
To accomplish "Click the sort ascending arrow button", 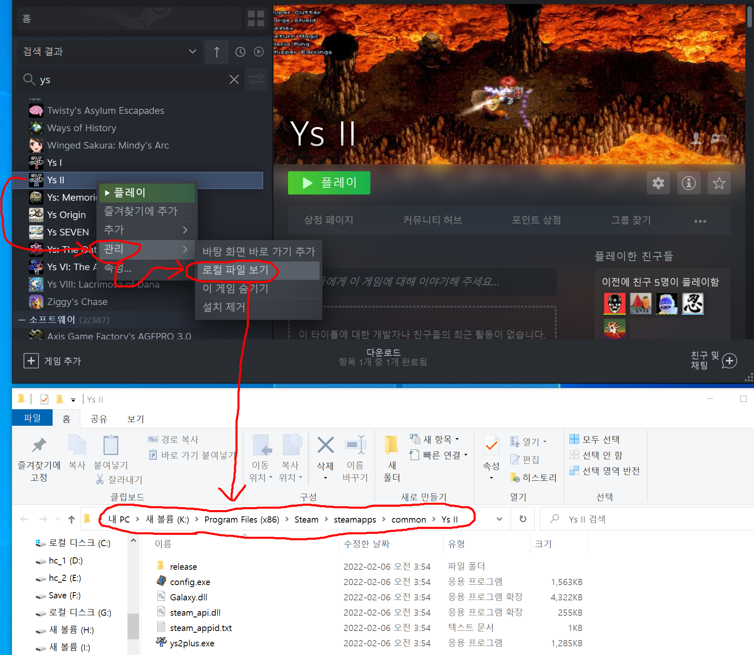I will tap(216, 52).
